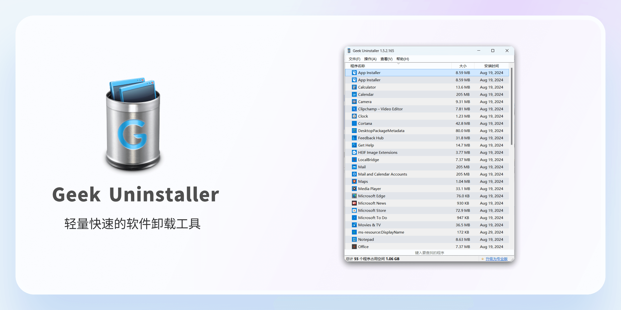Image resolution: width=621 pixels, height=310 pixels.
Task: Click the Clock app icon
Action: point(354,116)
